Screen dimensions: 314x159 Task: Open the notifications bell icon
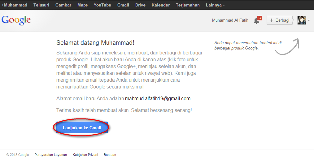tap(256, 21)
